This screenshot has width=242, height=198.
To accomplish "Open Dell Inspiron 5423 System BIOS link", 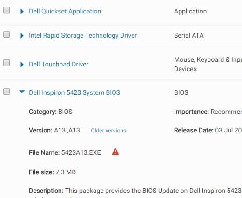I will (x=74, y=92).
